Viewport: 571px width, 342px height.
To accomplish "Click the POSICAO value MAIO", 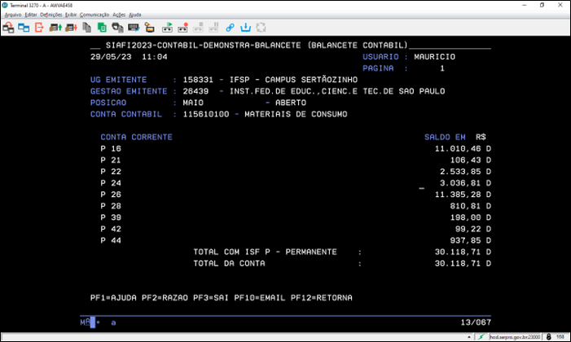I will pyautogui.click(x=193, y=103).
